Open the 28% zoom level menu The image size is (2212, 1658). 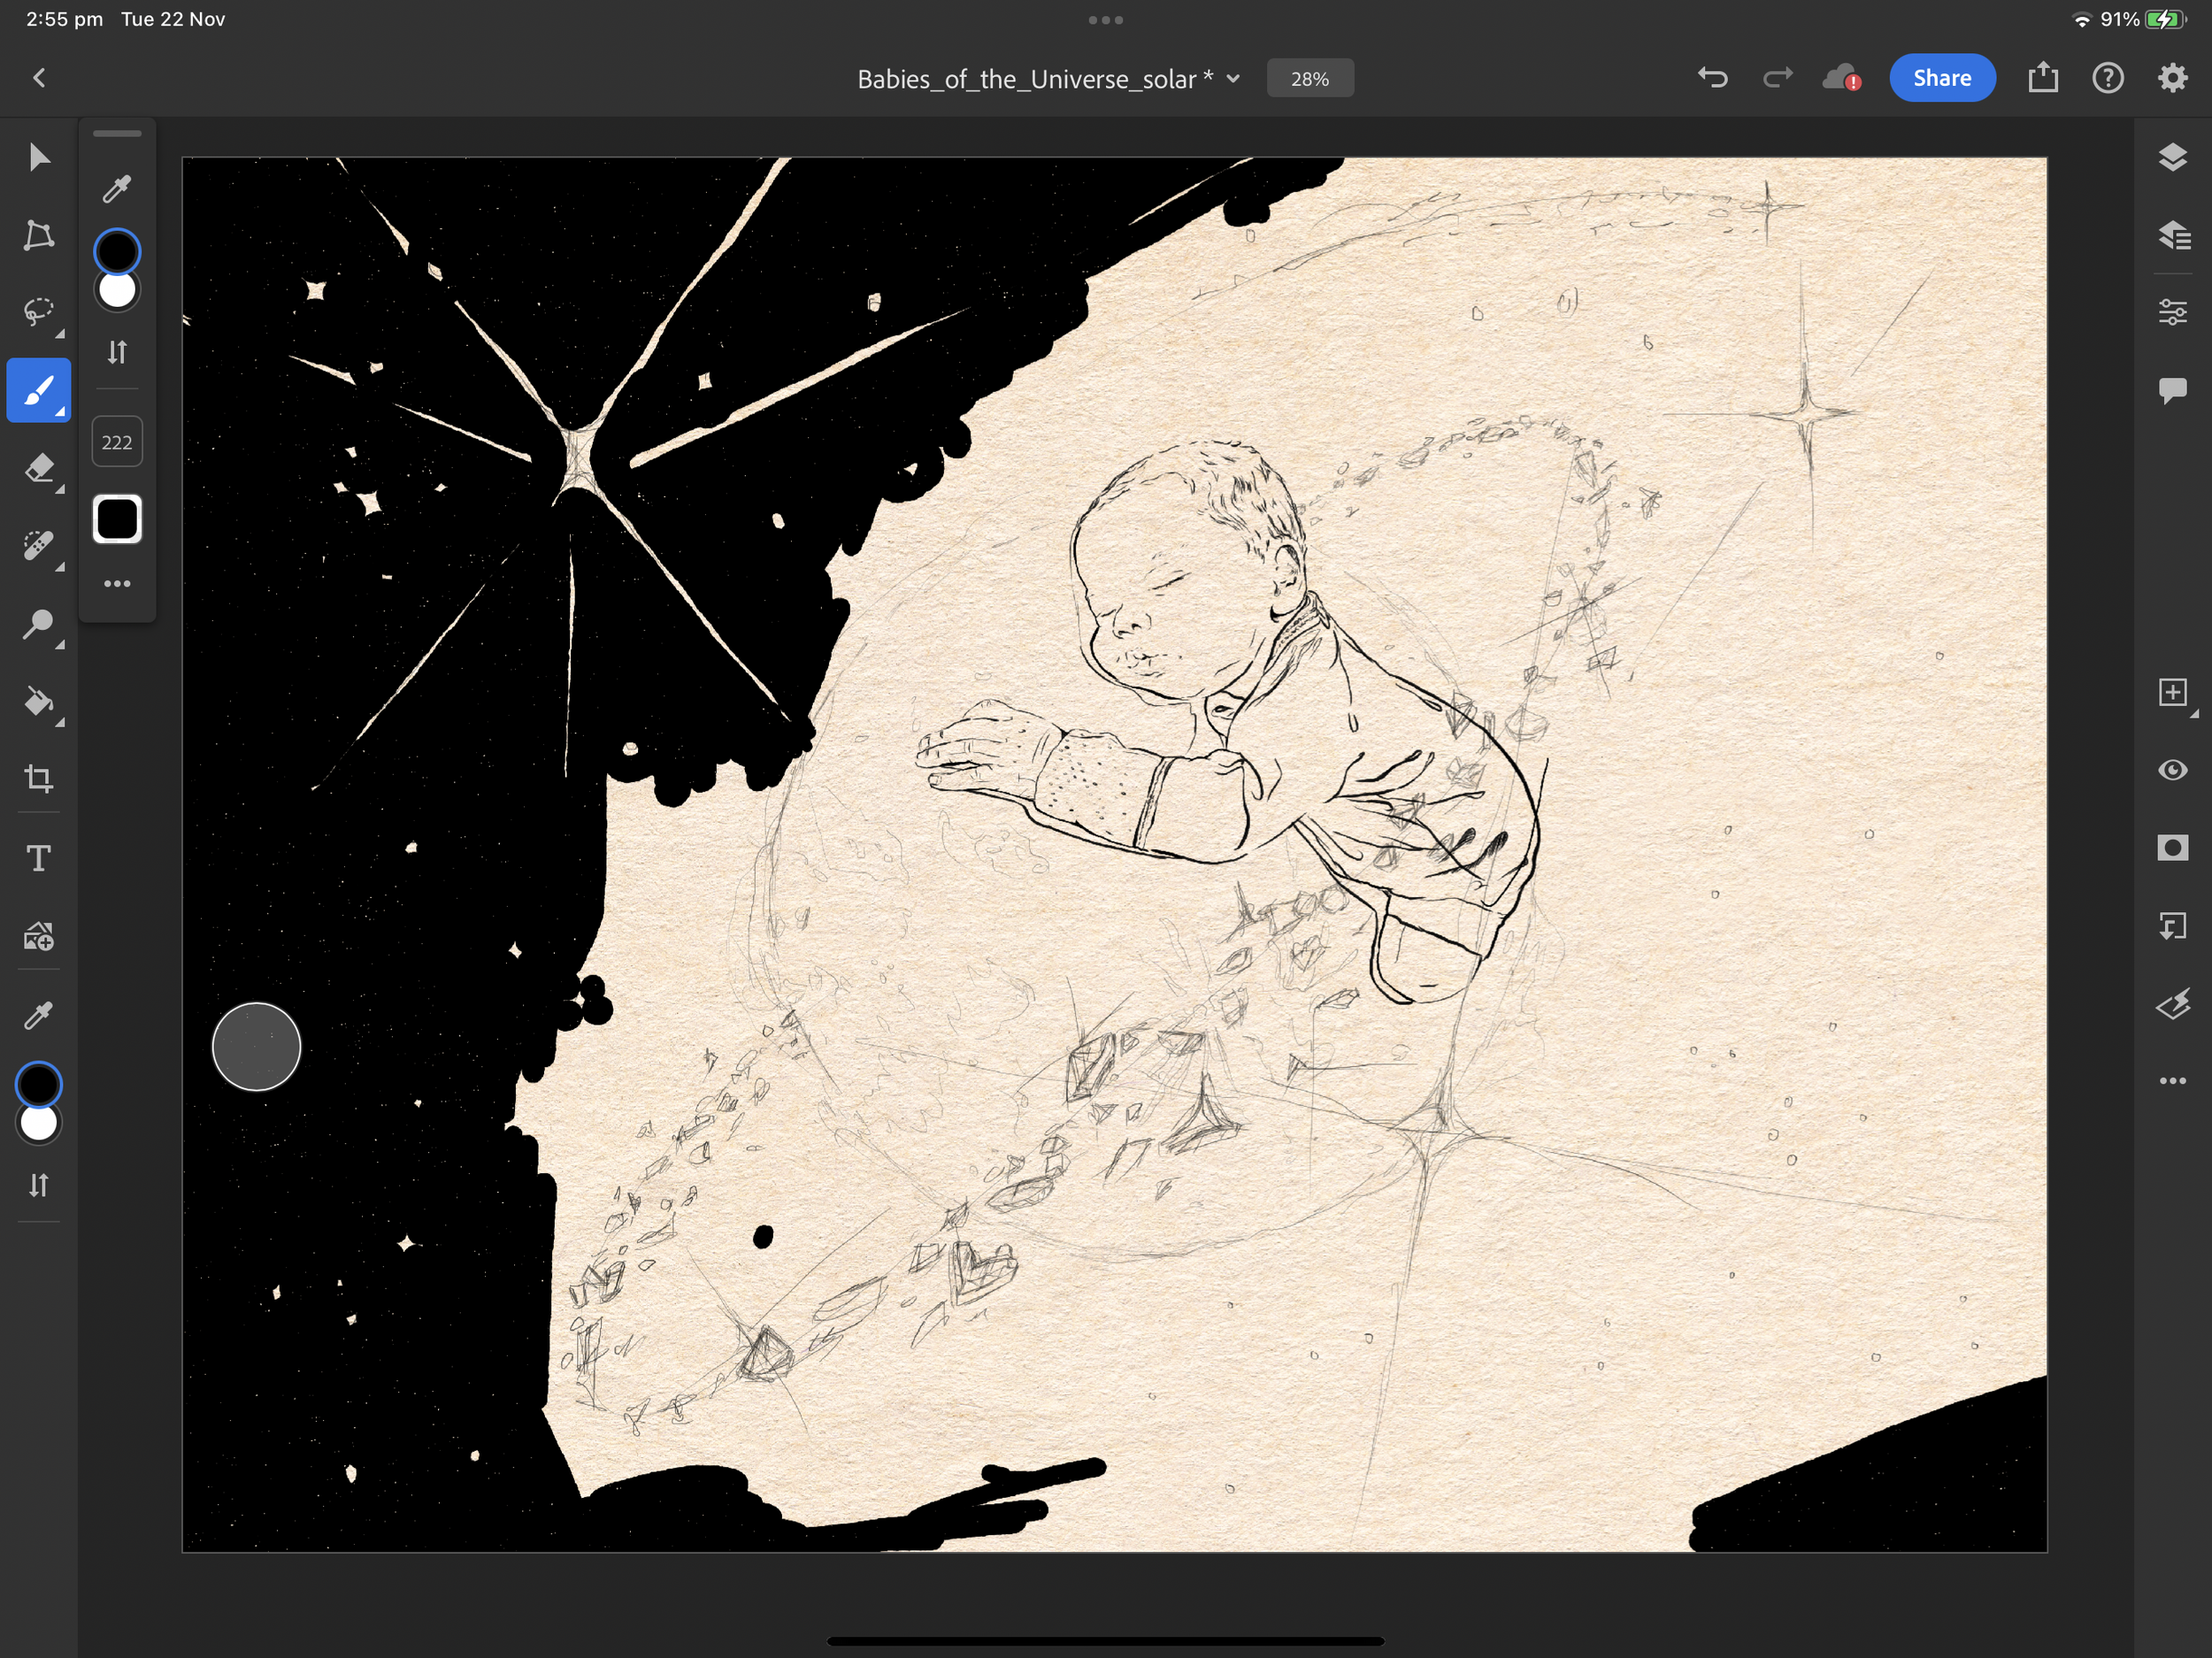click(1309, 79)
